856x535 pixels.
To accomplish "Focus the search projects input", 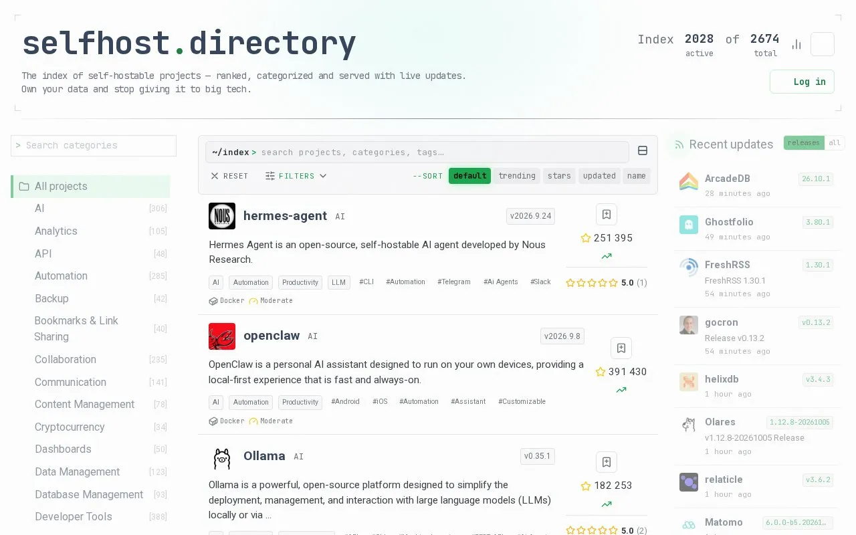I will click(417, 152).
